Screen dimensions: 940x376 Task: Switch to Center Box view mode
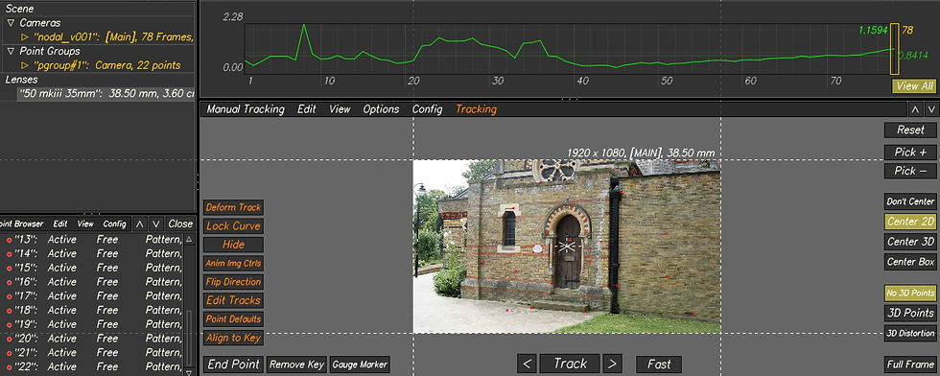point(910,262)
